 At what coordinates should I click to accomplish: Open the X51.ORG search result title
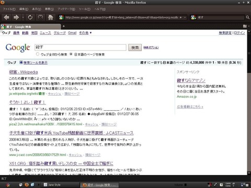click(61, 163)
